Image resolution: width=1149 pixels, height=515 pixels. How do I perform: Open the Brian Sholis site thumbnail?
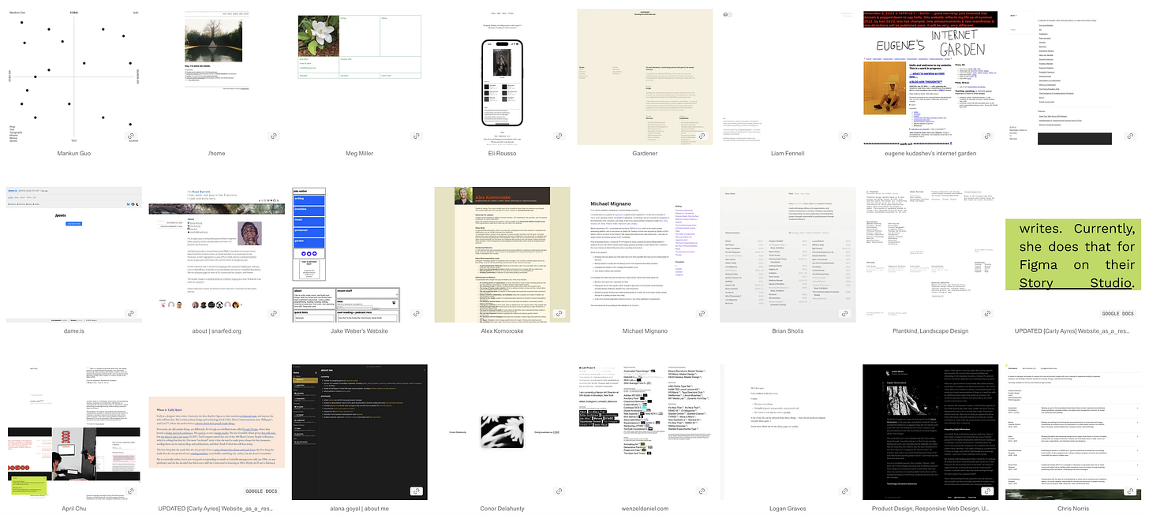788,254
